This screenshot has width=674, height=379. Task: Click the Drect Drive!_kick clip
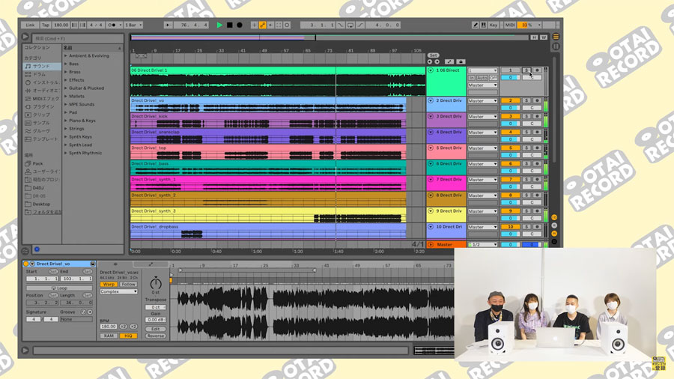(268, 121)
